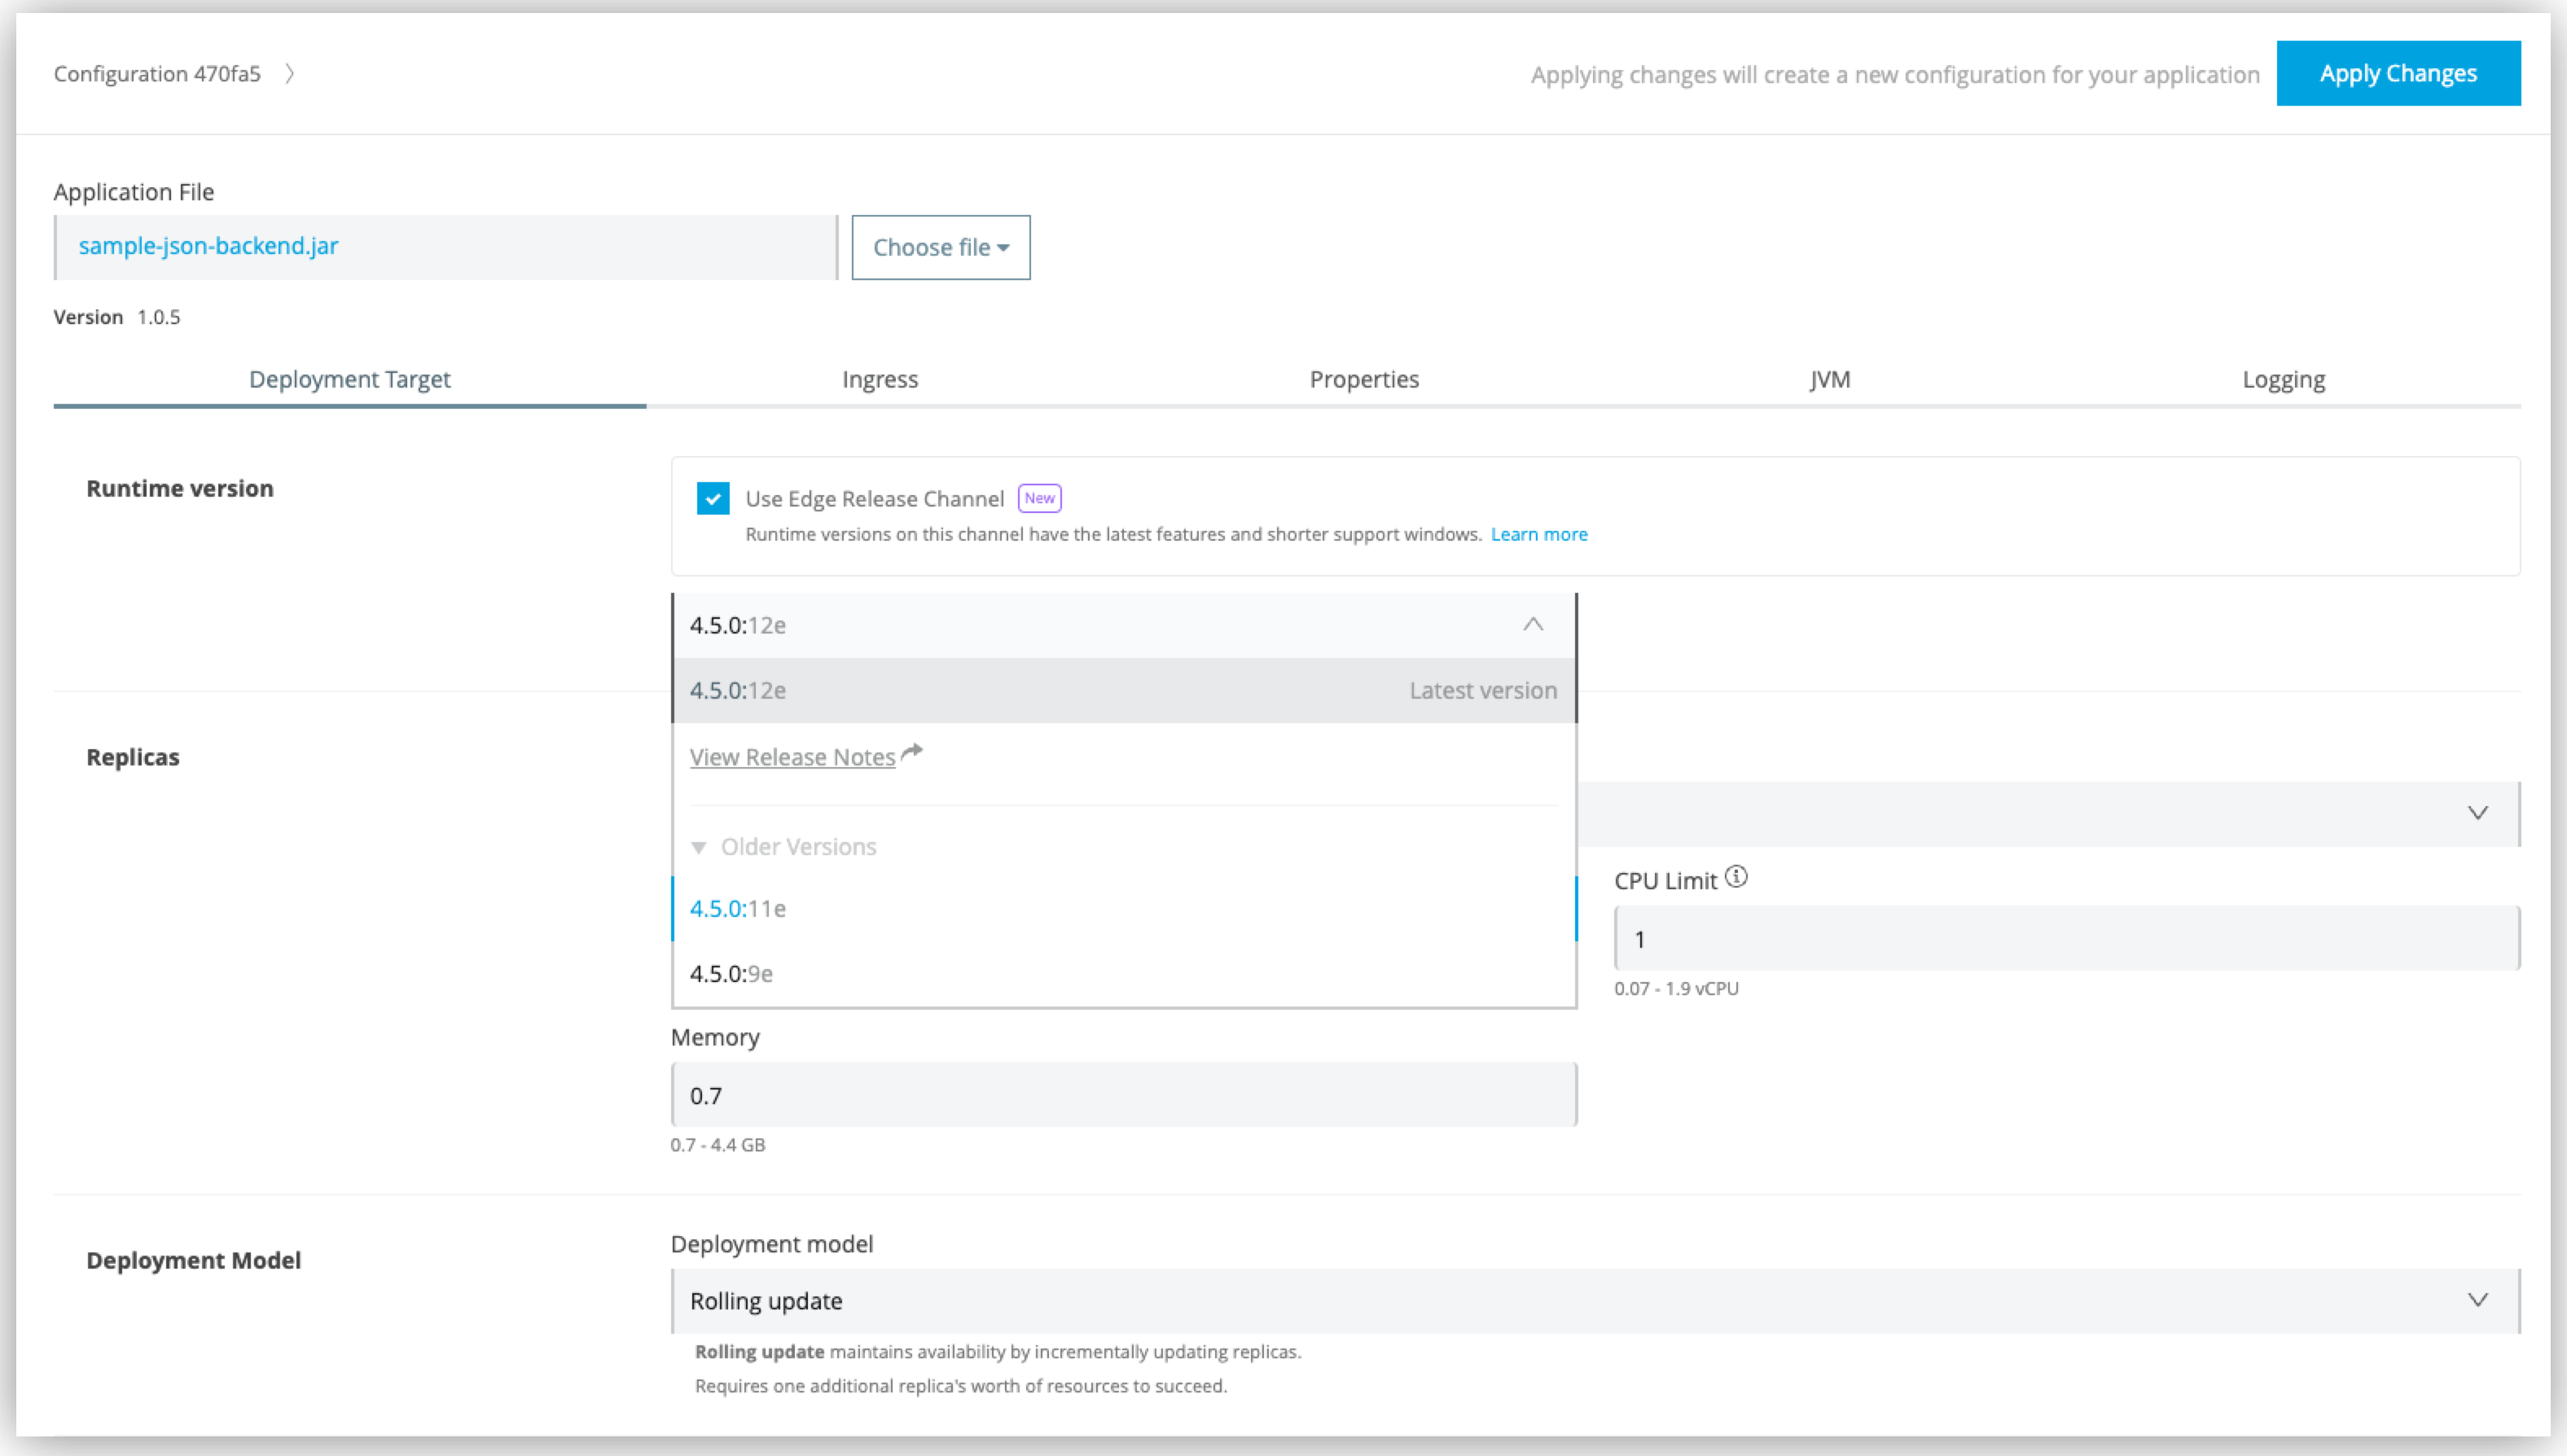This screenshot has height=1456, width=2567.
Task: Click the New badge beside Use Edge Release Channel
Action: coord(1039,497)
